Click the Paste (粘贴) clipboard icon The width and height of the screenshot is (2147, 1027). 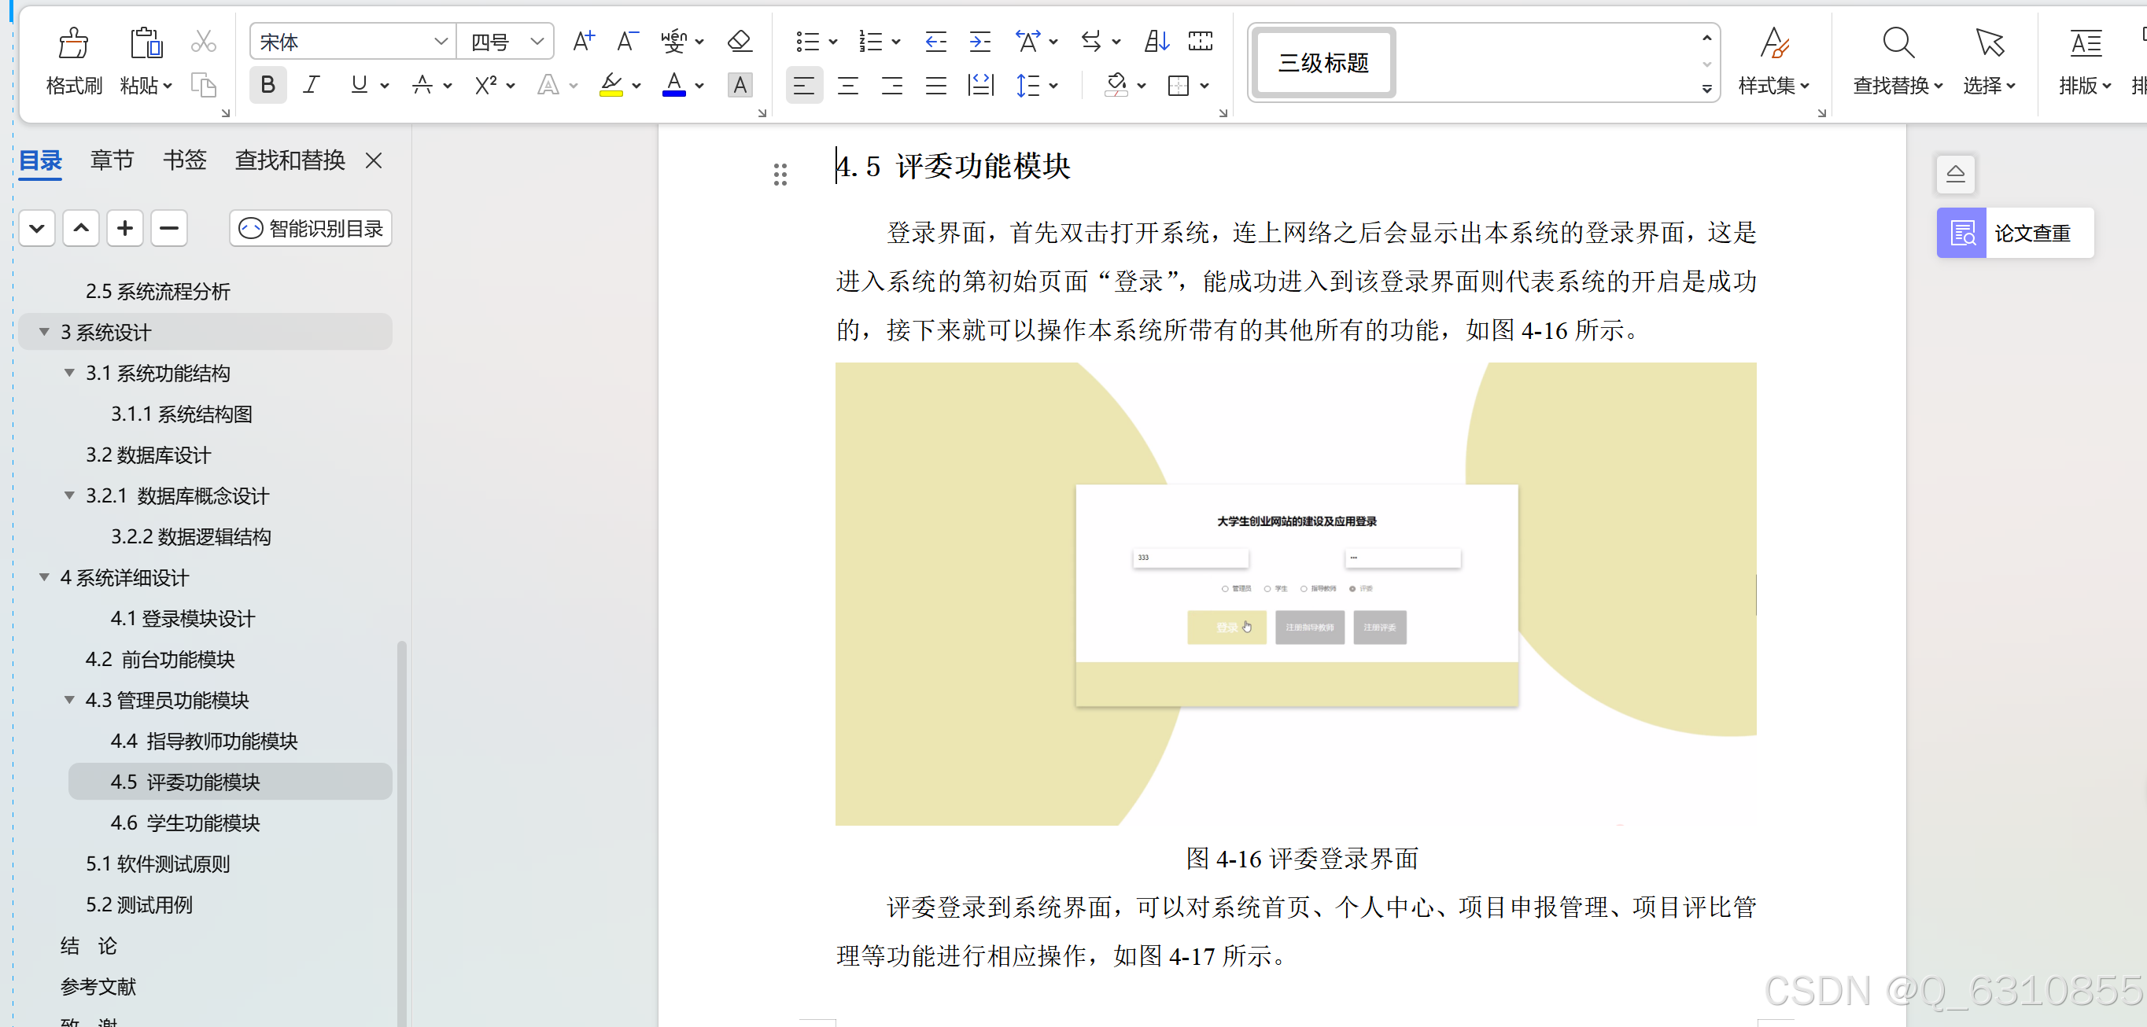[x=146, y=42]
